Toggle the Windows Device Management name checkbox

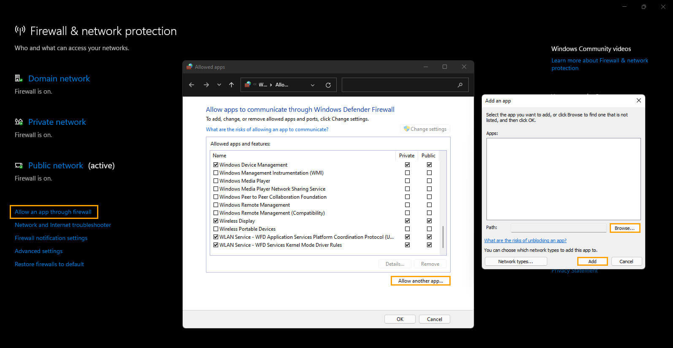tap(216, 165)
